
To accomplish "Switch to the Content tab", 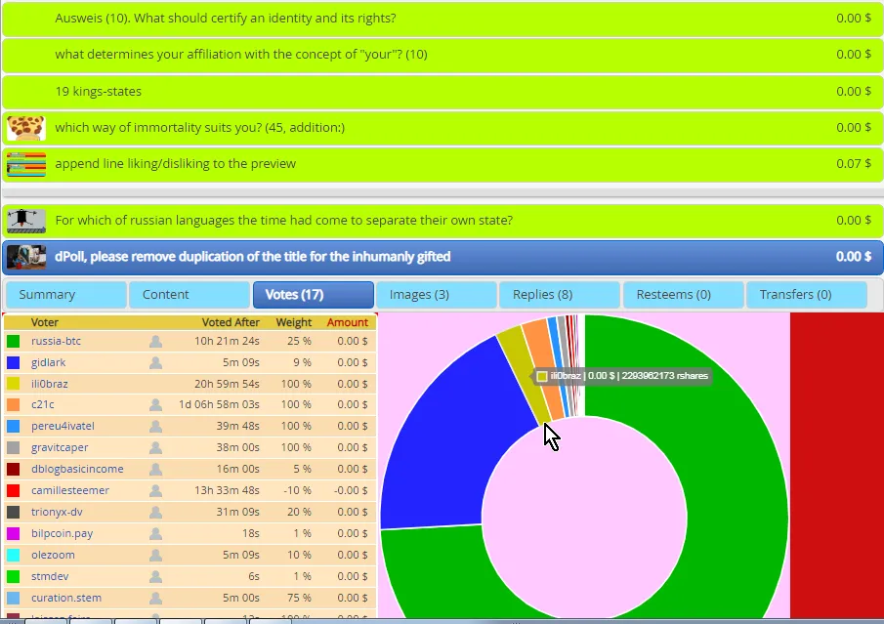I will [189, 295].
